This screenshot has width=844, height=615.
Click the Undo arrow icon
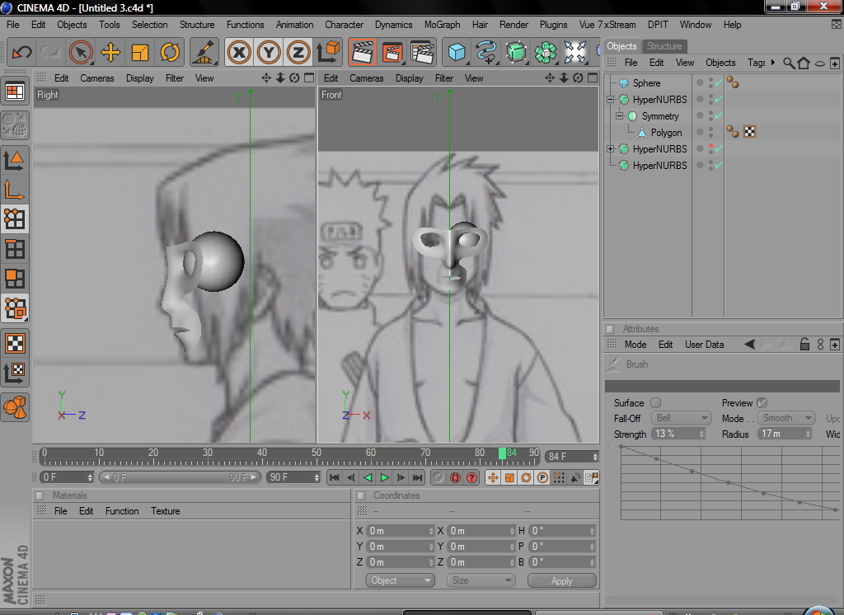coord(21,52)
